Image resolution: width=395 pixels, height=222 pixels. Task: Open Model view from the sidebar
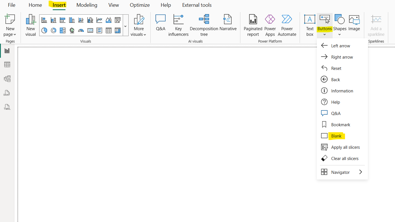pyautogui.click(x=7, y=79)
